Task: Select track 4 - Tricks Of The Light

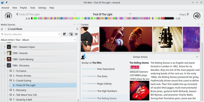Action: tap(43, 85)
